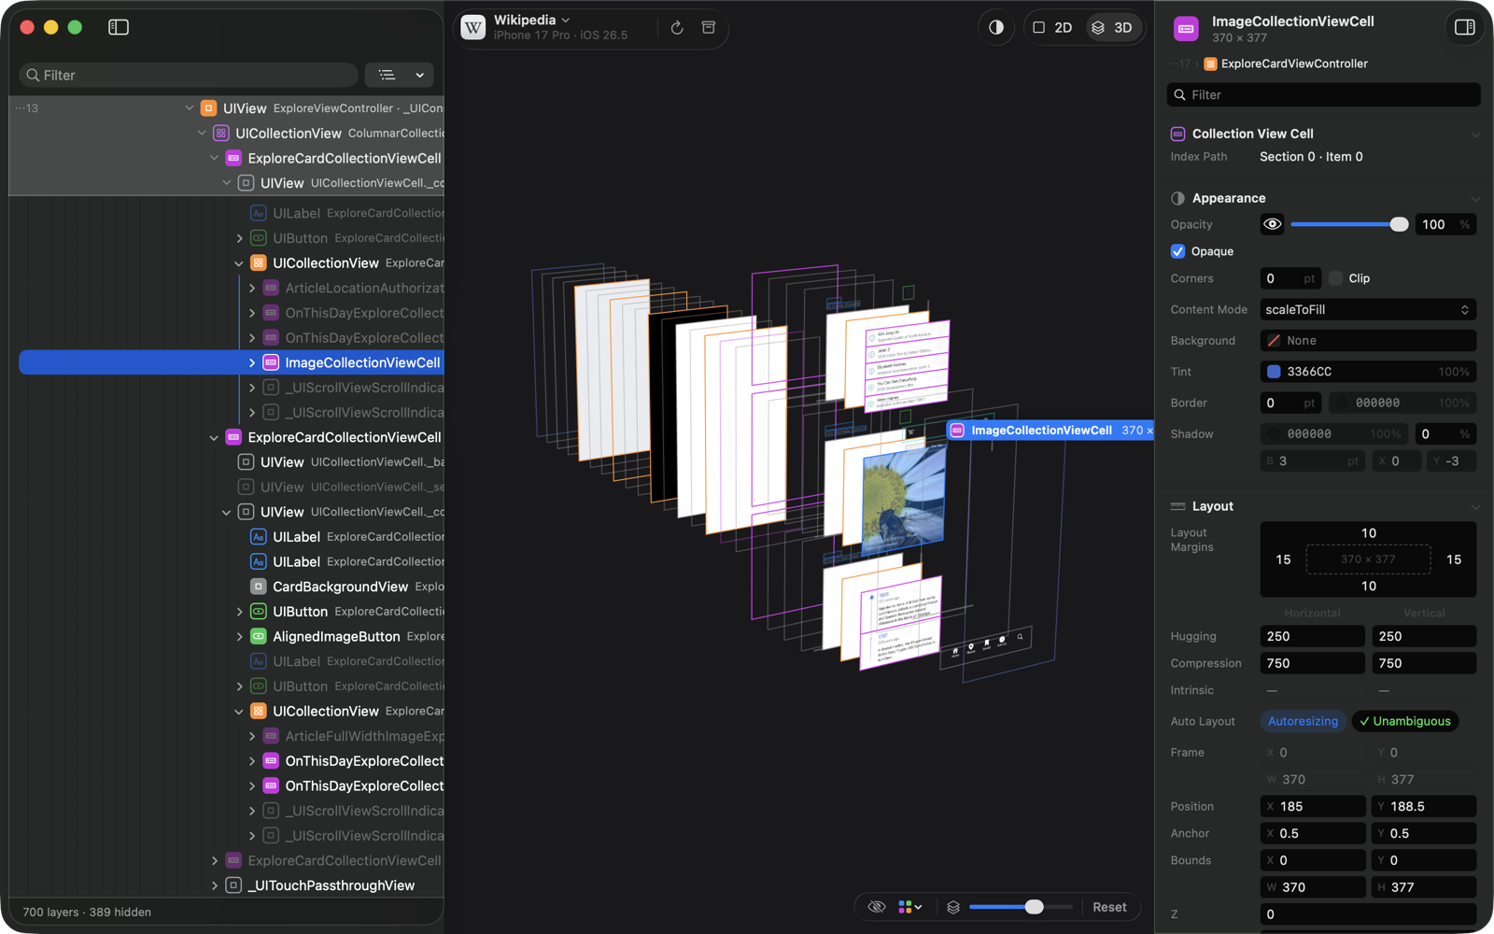Screen dimensions: 1494x934
Task: Uncheck the Opaque checkbox
Action: pyautogui.click(x=1177, y=251)
